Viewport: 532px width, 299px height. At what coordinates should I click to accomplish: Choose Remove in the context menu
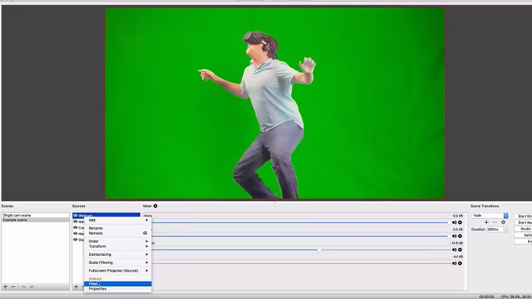pos(118,233)
